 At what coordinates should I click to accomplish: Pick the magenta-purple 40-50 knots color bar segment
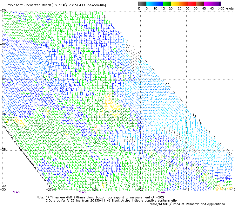pyautogui.click(x=212, y=4)
